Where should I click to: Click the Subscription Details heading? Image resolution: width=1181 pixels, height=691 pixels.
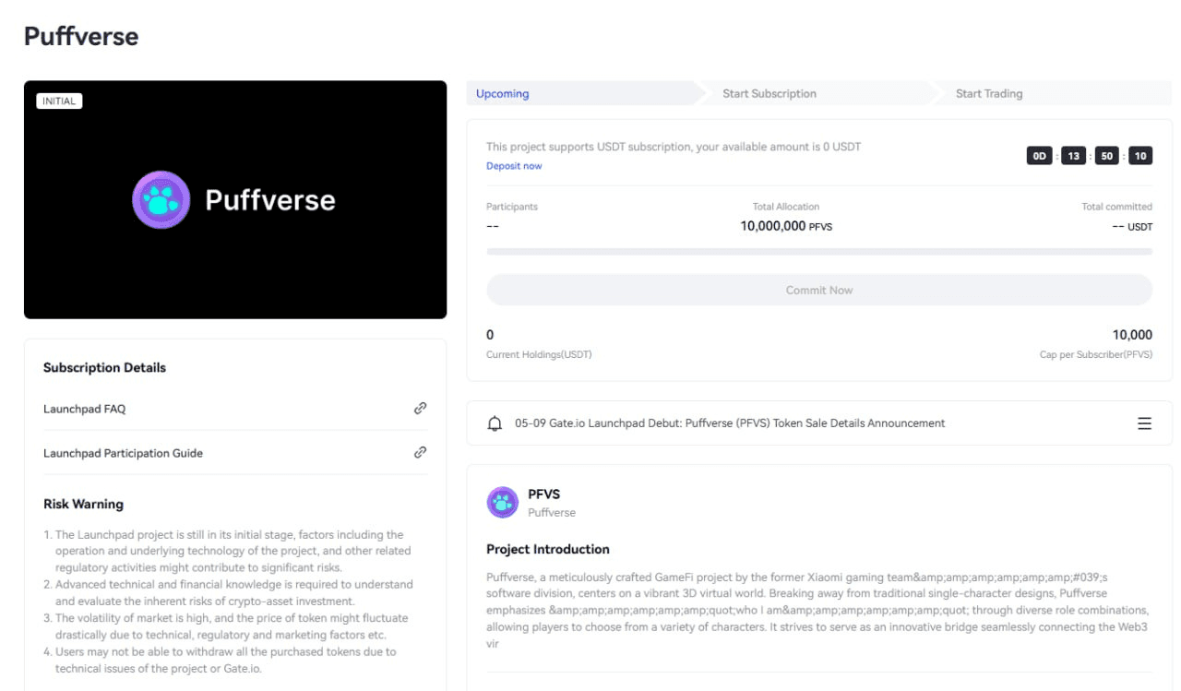(104, 367)
